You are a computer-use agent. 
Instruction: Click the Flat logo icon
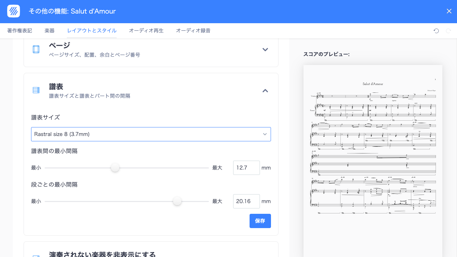pos(14,11)
